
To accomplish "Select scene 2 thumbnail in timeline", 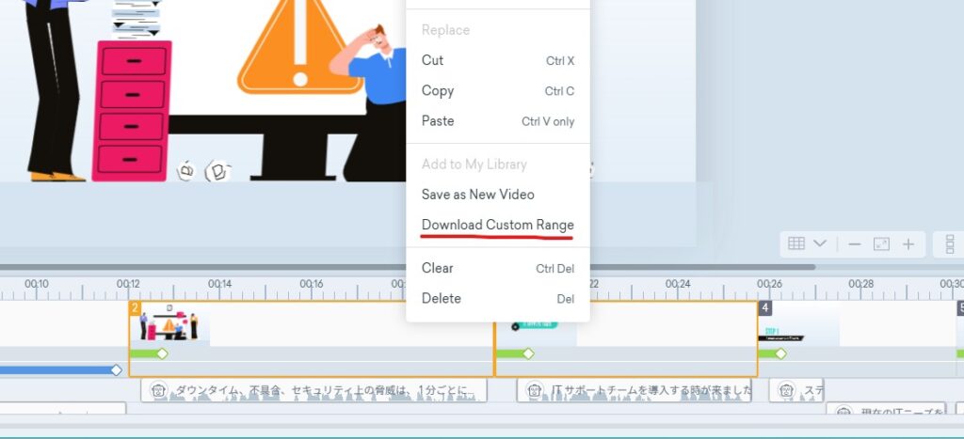I will click(x=169, y=325).
